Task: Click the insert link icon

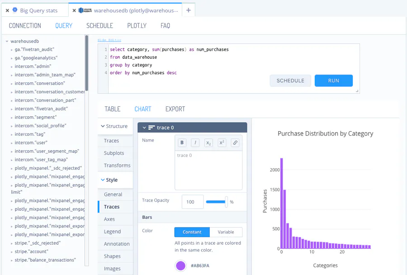Action: click(235, 142)
